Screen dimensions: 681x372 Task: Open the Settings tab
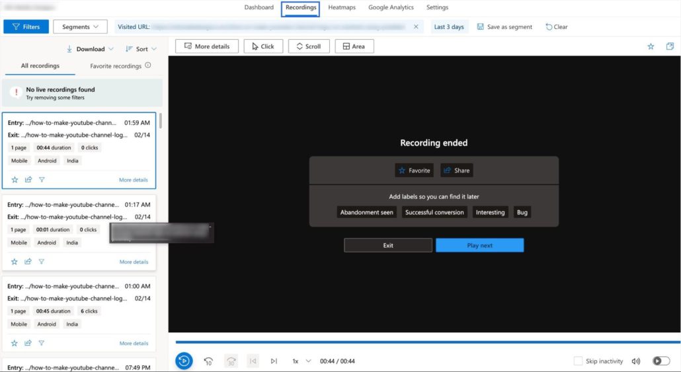click(437, 7)
